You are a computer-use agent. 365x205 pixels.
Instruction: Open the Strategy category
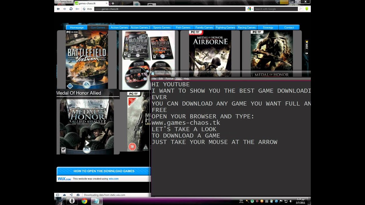(x=268, y=28)
